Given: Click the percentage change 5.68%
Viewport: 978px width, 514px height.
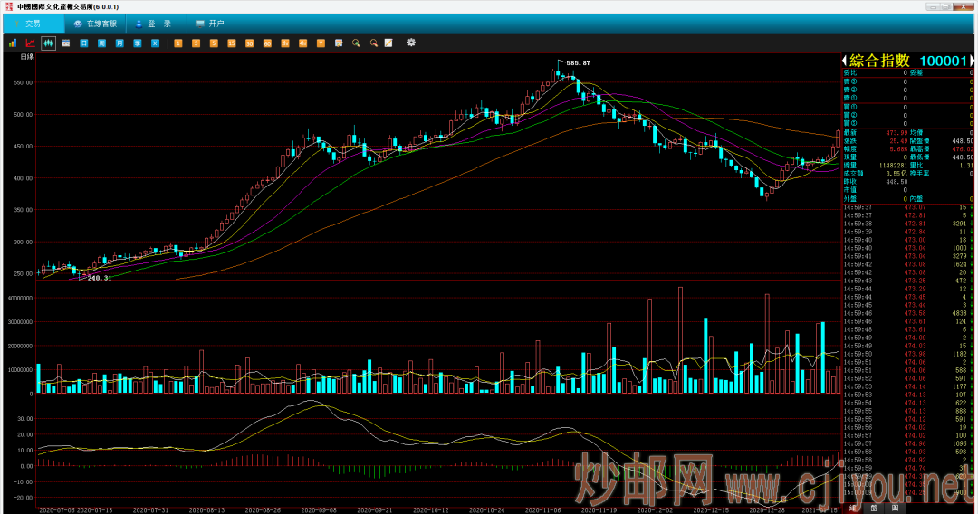Looking at the screenshot, I should coord(899,149).
